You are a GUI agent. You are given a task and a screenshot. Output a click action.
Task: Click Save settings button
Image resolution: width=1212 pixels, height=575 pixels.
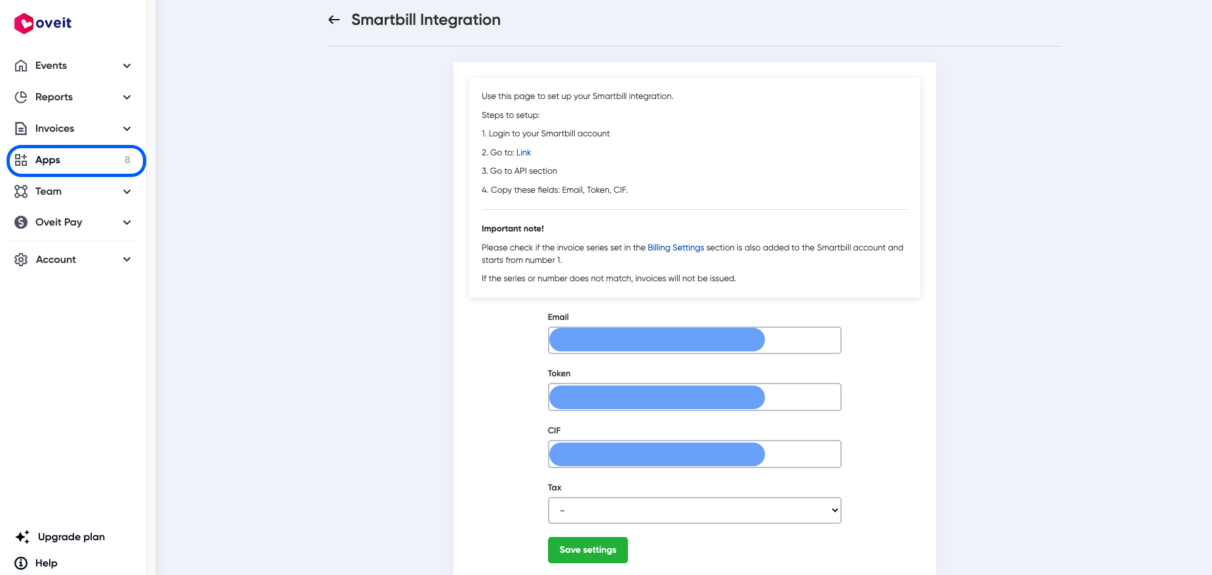click(588, 550)
